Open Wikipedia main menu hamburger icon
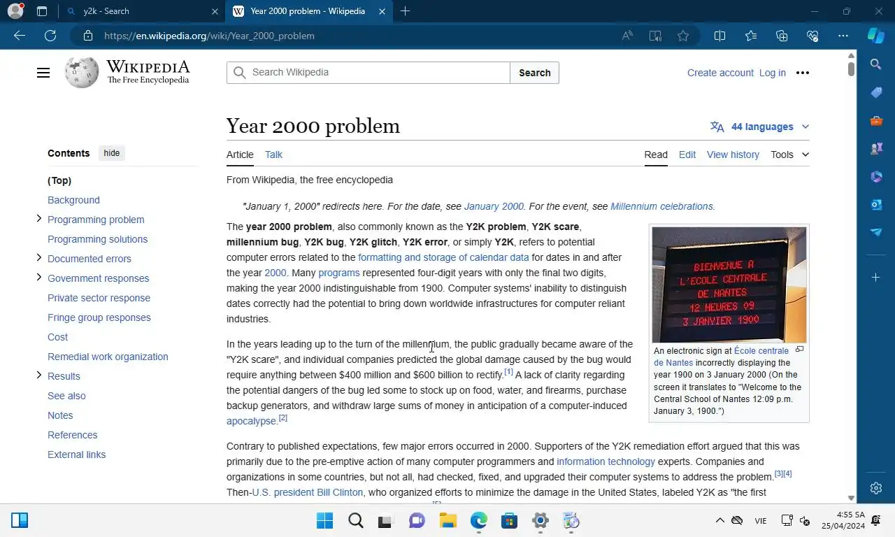Viewport: 895px width, 537px height. tap(43, 73)
